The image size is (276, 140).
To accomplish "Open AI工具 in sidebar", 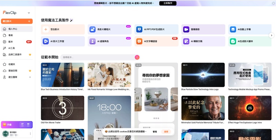I will tap(17, 48).
